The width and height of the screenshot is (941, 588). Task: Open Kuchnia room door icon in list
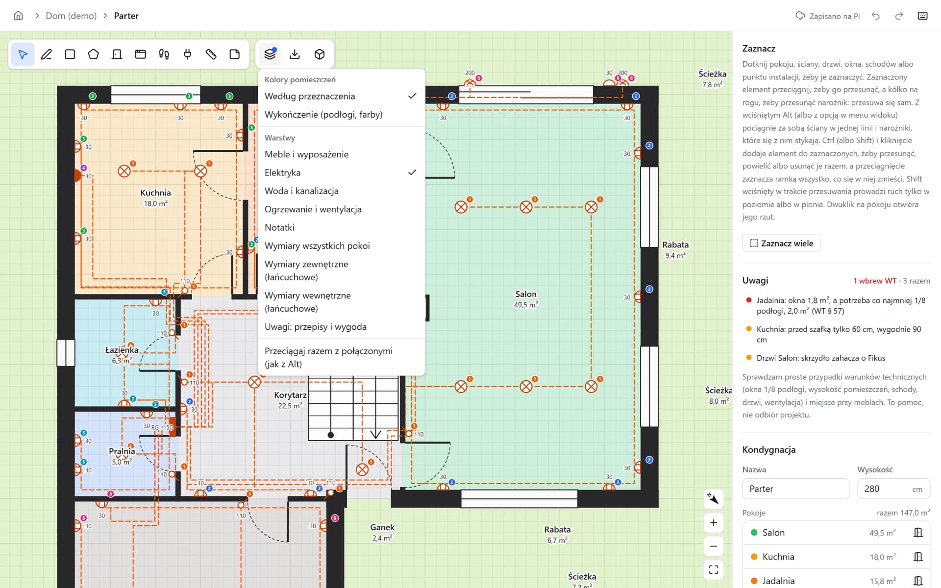coord(918,557)
